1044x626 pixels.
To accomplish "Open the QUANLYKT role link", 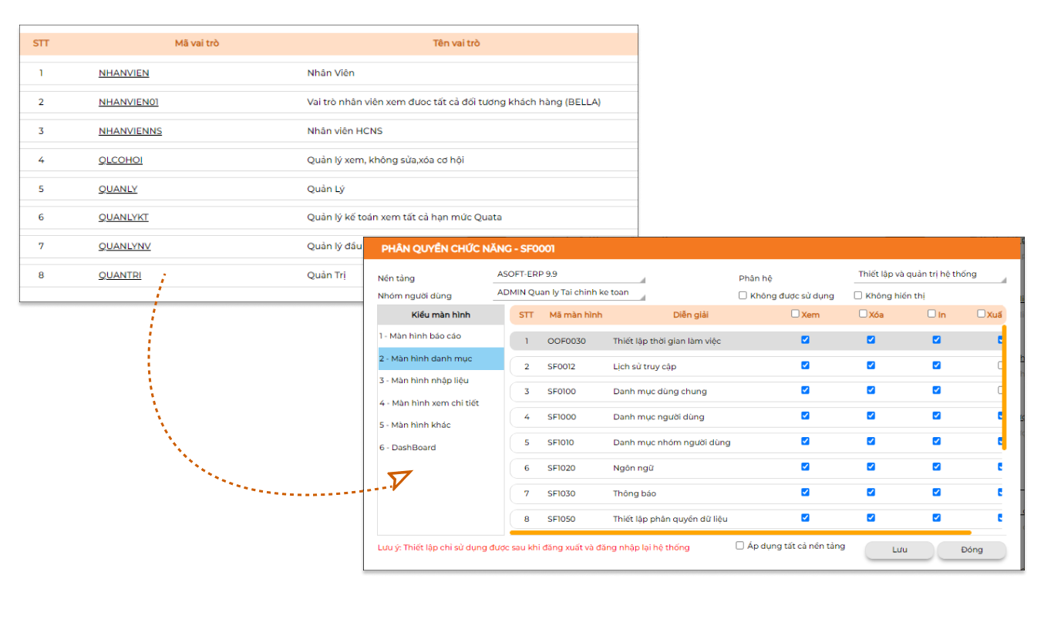I will click(x=123, y=217).
